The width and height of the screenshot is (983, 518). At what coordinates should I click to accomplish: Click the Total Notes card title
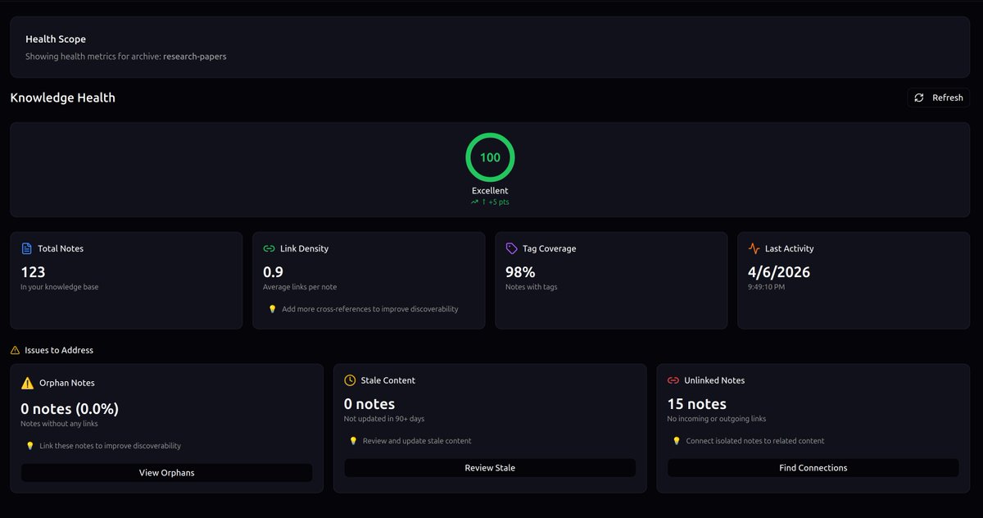tap(61, 248)
